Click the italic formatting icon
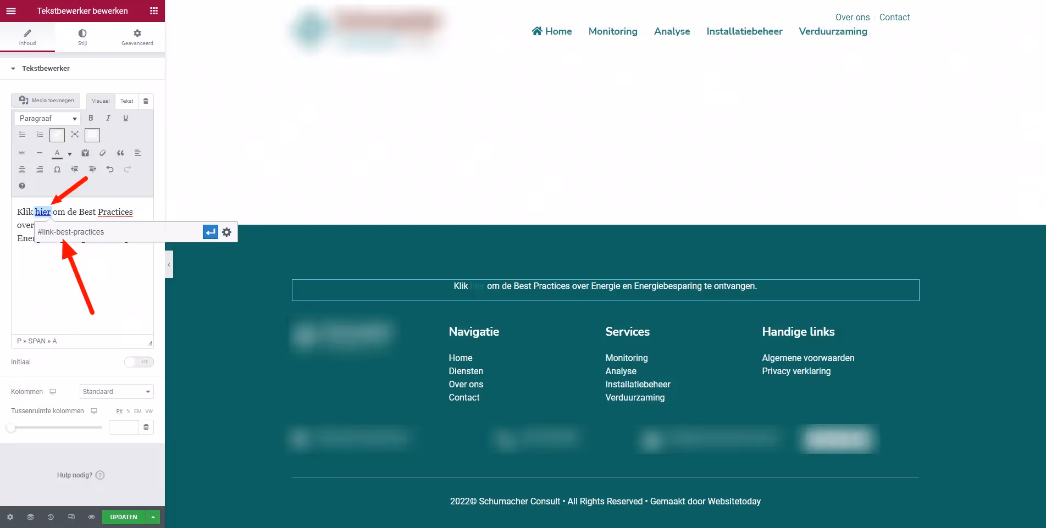The width and height of the screenshot is (1046, 528). (x=108, y=118)
